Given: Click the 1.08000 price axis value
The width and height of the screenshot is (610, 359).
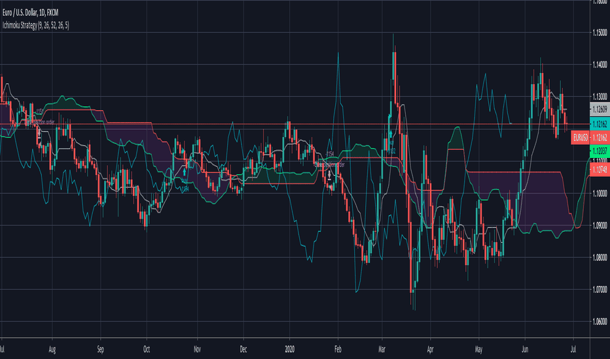Looking at the screenshot, I should point(600,257).
